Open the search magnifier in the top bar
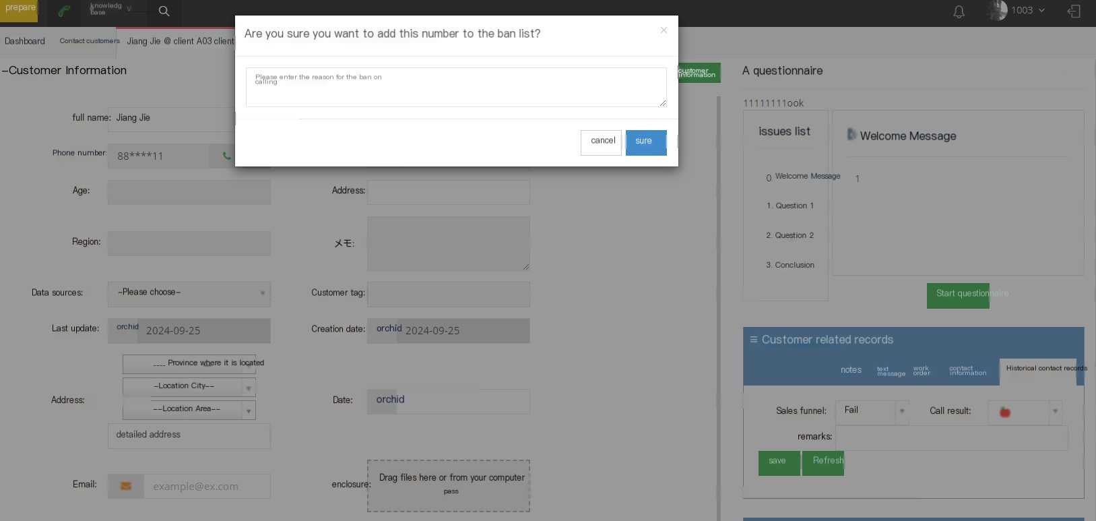 [x=164, y=11]
